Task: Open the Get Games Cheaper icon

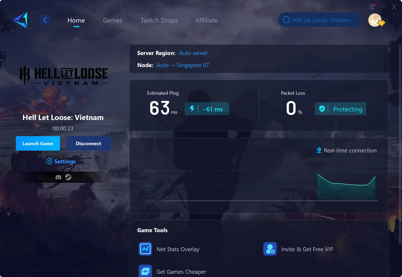Action: [x=145, y=271]
